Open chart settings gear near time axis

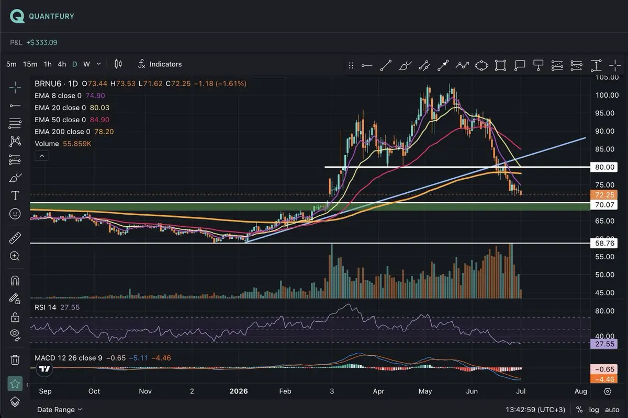pyautogui.click(x=608, y=391)
